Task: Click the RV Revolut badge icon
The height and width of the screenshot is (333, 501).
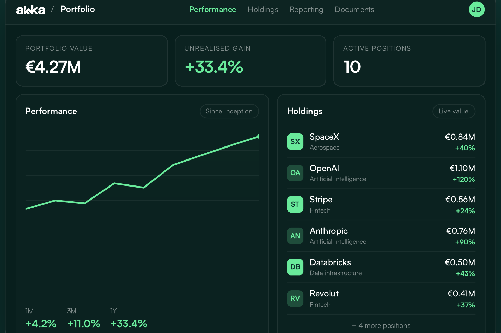Action: [x=295, y=298]
